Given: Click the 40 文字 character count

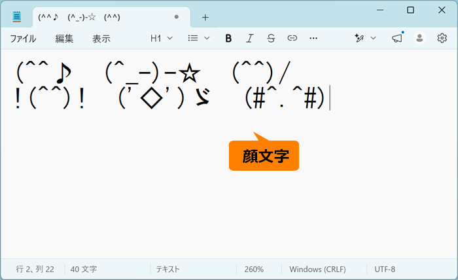Looking at the screenshot, I should (84, 269).
